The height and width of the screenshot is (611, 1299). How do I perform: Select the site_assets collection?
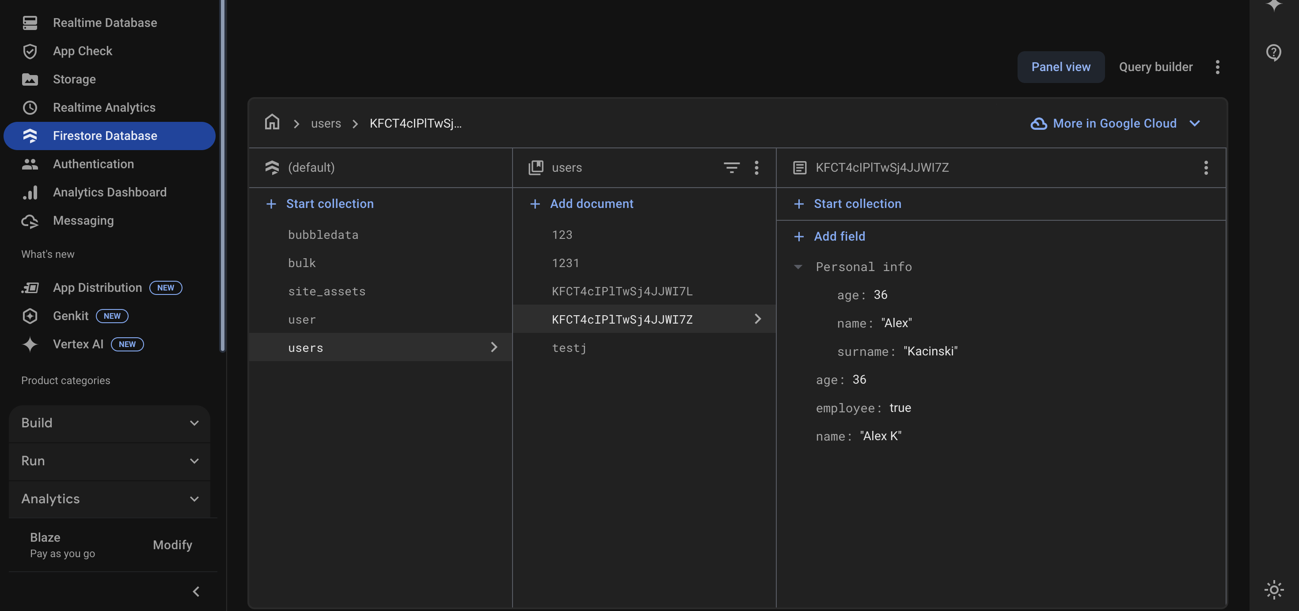326,291
